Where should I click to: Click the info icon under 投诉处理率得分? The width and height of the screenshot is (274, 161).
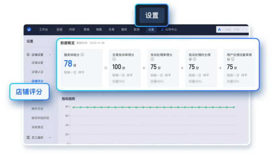pos(152,59)
